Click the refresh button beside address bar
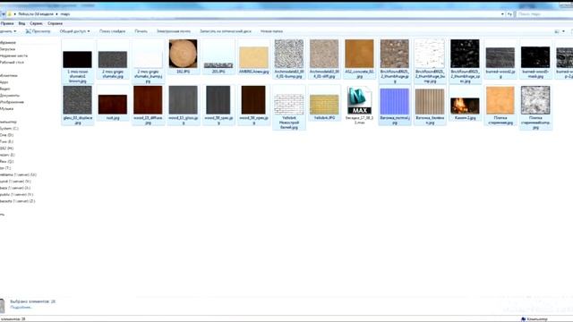Viewport: 573px width, 322px height. 509,14
